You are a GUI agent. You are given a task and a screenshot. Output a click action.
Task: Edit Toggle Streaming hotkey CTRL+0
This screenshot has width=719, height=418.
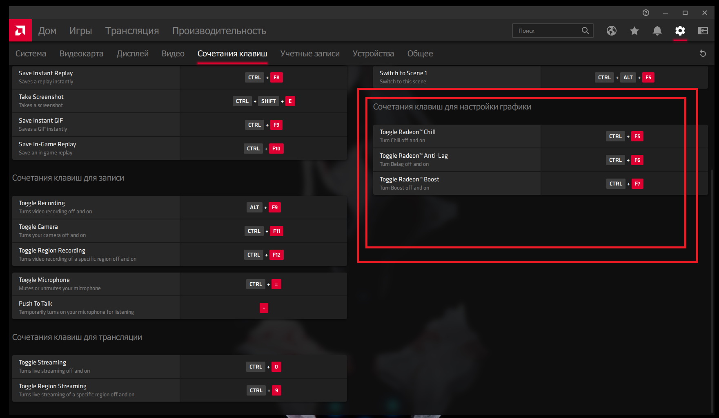(264, 367)
